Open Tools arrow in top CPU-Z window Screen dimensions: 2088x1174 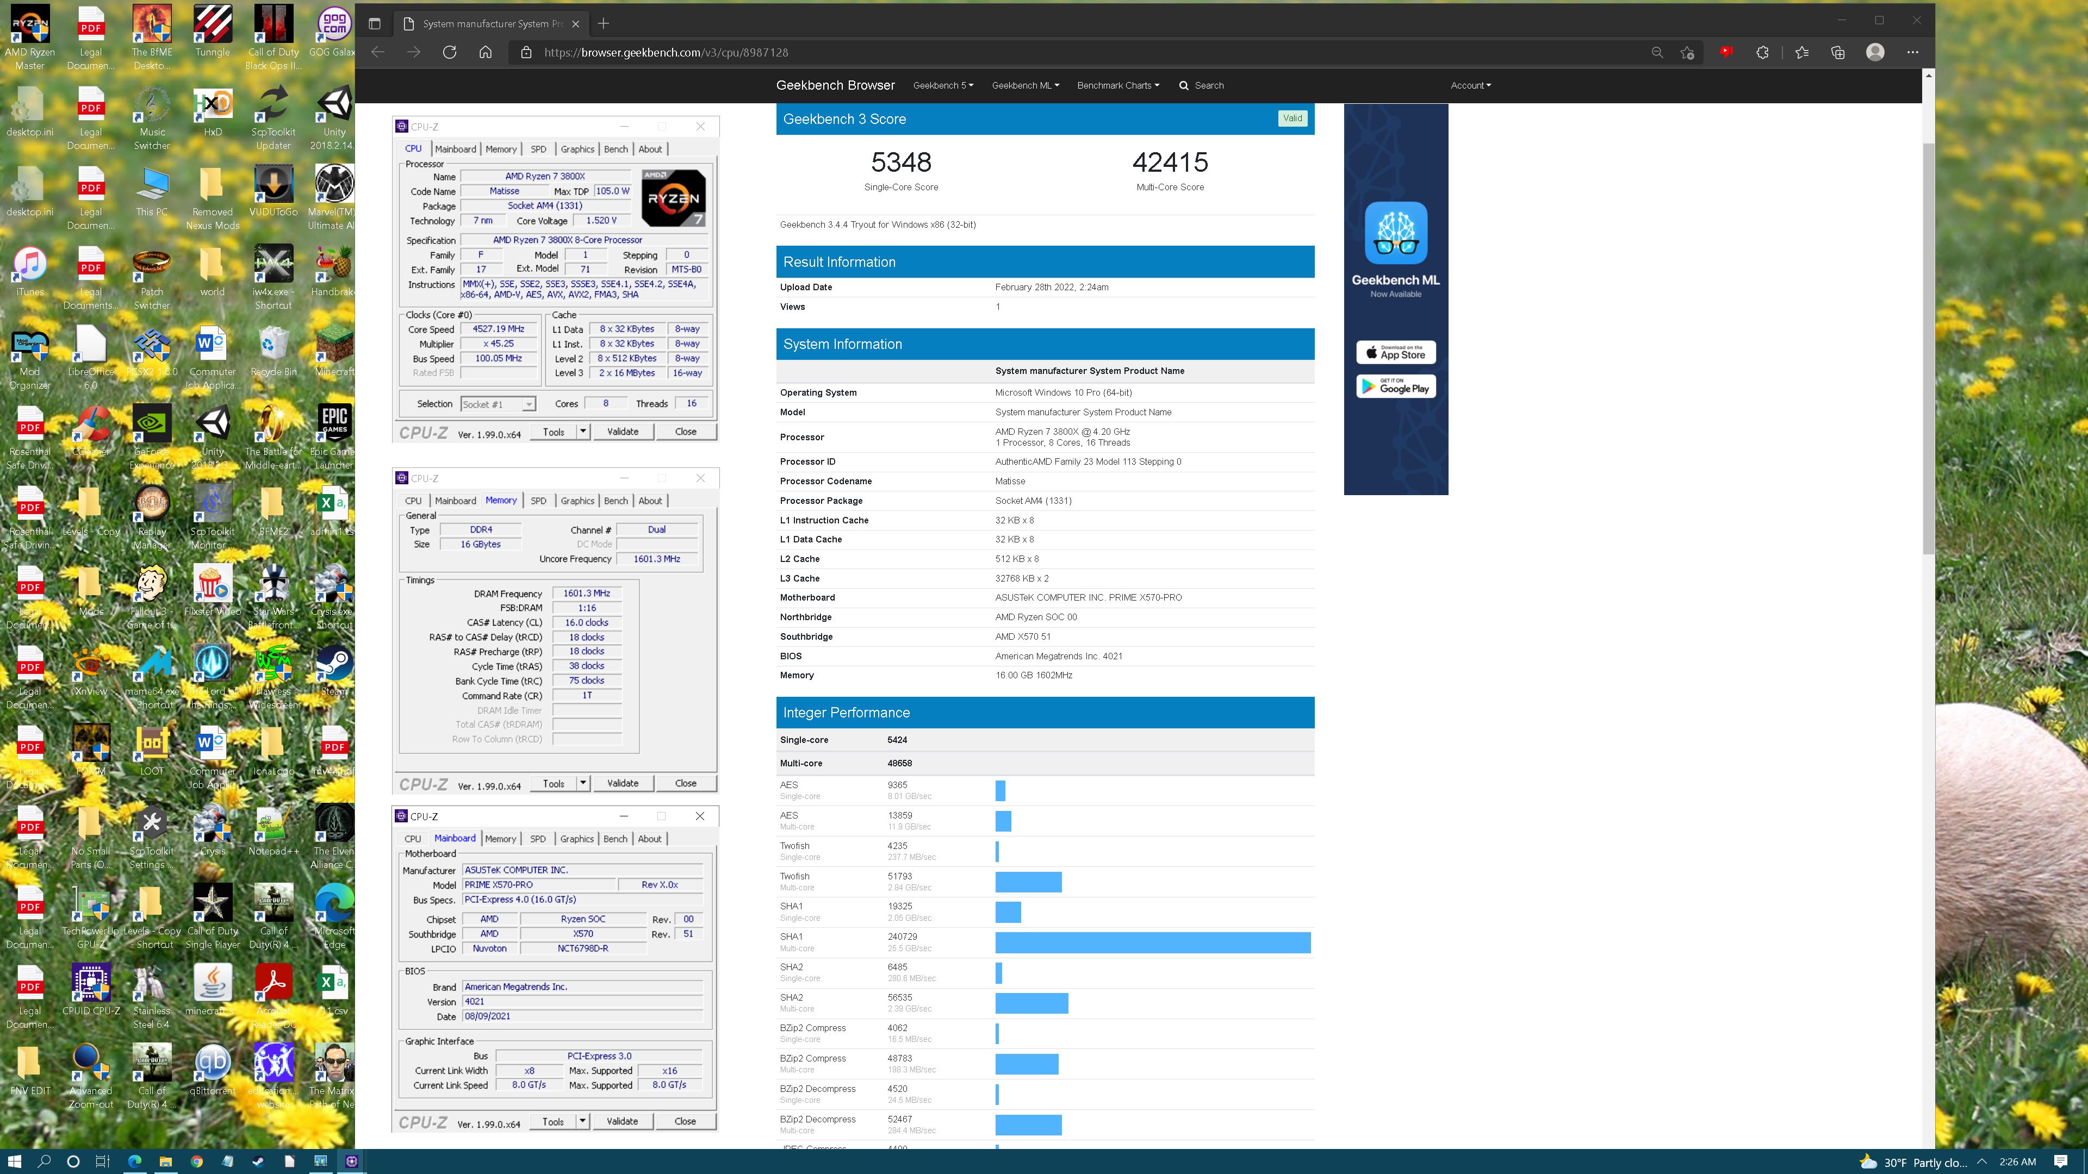582,431
